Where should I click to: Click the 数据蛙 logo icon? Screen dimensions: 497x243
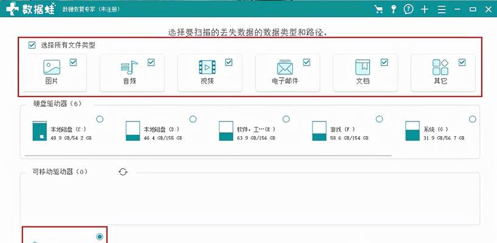point(13,9)
